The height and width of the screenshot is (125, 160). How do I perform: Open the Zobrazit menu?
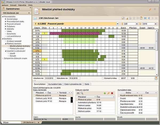pyautogui.click(x=13, y=5)
